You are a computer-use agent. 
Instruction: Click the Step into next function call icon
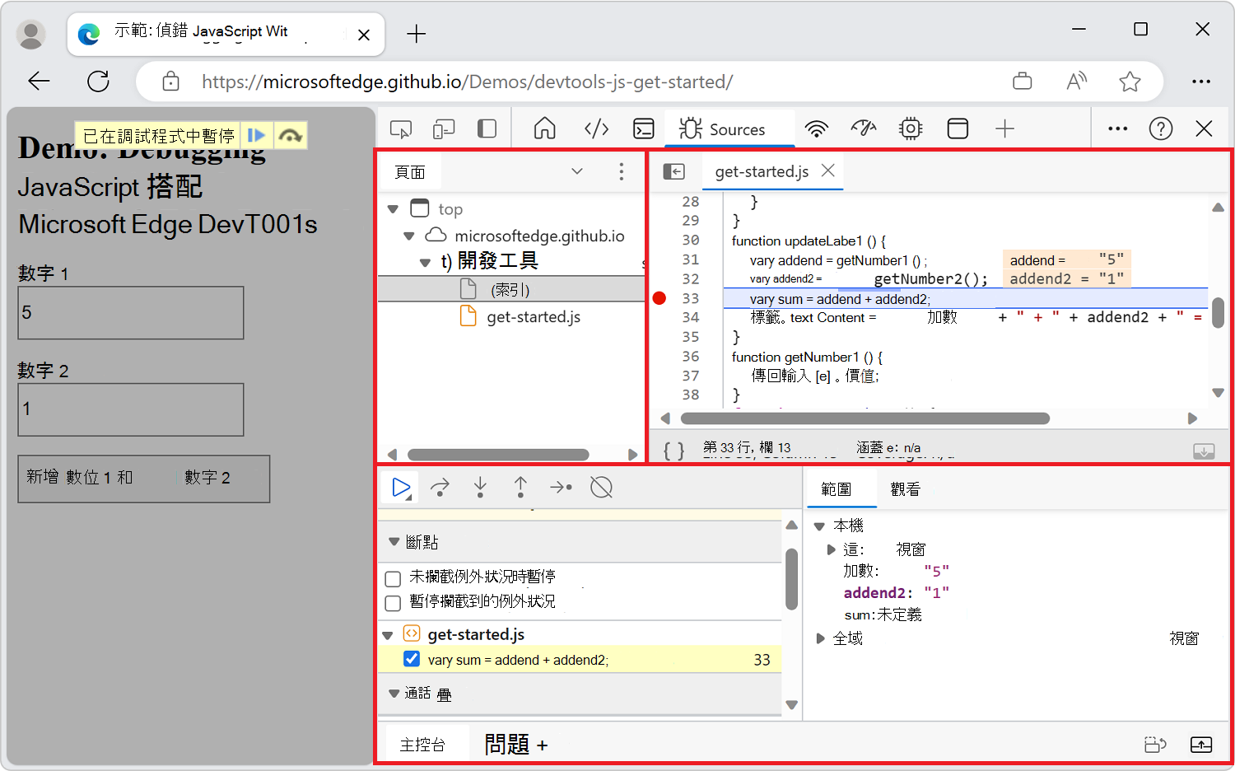coord(480,487)
